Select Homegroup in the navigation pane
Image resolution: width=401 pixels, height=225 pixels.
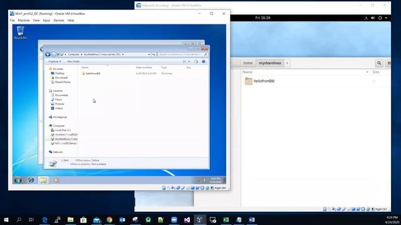(58, 117)
